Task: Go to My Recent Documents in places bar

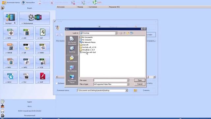Action: click(x=72, y=41)
